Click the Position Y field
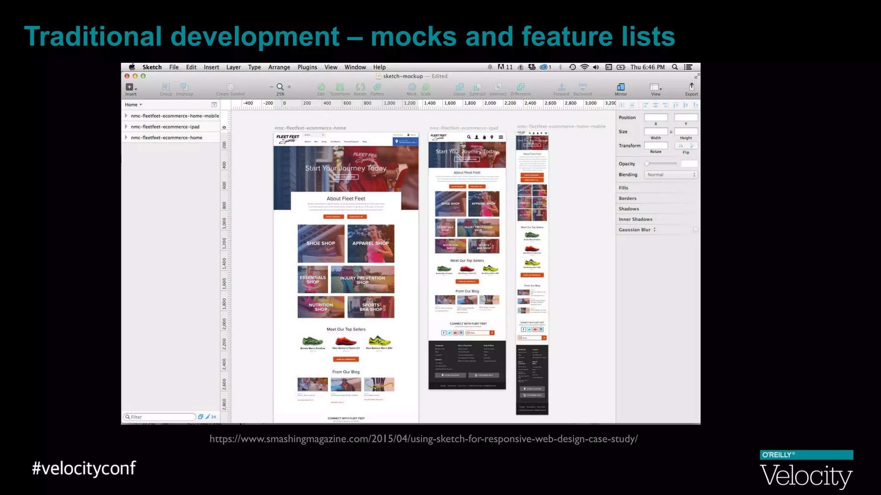Screen dimensions: 881x495 (686, 117)
